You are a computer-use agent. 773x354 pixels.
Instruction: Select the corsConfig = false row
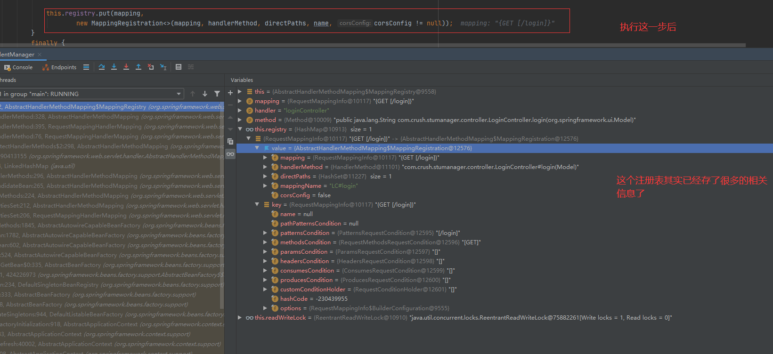click(504, 195)
